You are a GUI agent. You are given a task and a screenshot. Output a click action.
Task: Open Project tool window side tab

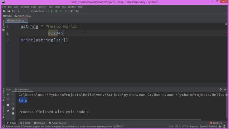(4, 25)
